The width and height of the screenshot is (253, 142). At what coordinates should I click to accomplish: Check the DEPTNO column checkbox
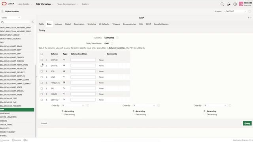tap(42, 100)
